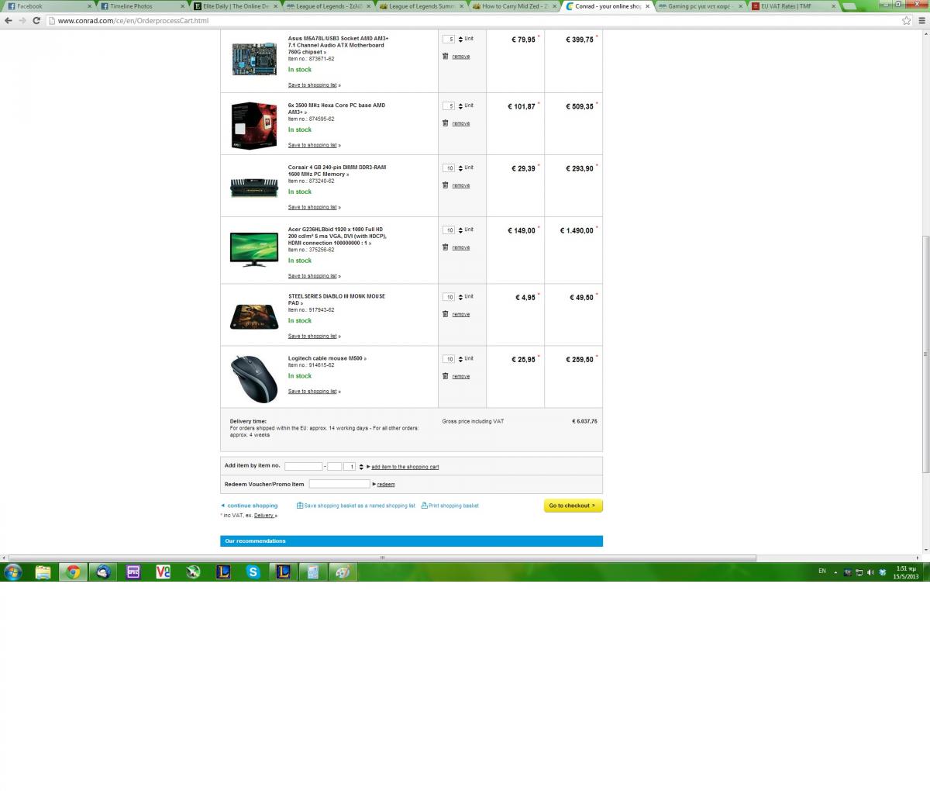Image resolution: width=930 pixels, height=791 pixels.
Task: Open the Acer G236HLBbid product title link
Action: [337, 236]
